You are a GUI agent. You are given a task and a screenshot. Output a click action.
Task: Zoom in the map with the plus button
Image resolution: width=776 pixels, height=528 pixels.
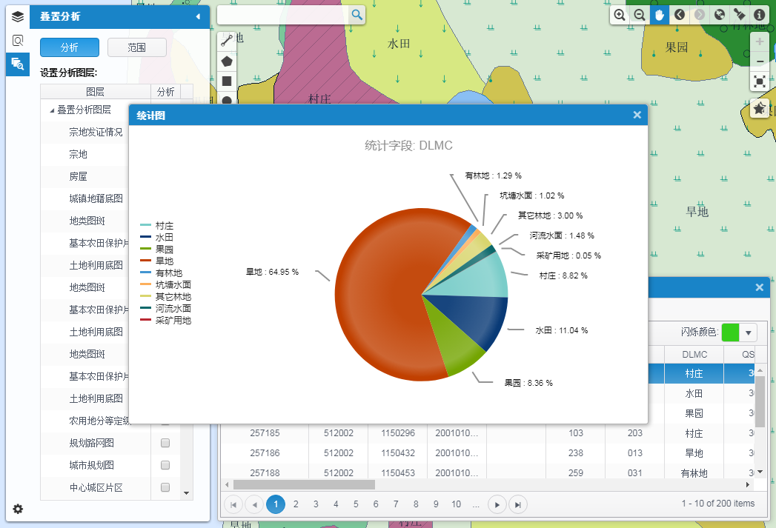(x=759, y=42)
